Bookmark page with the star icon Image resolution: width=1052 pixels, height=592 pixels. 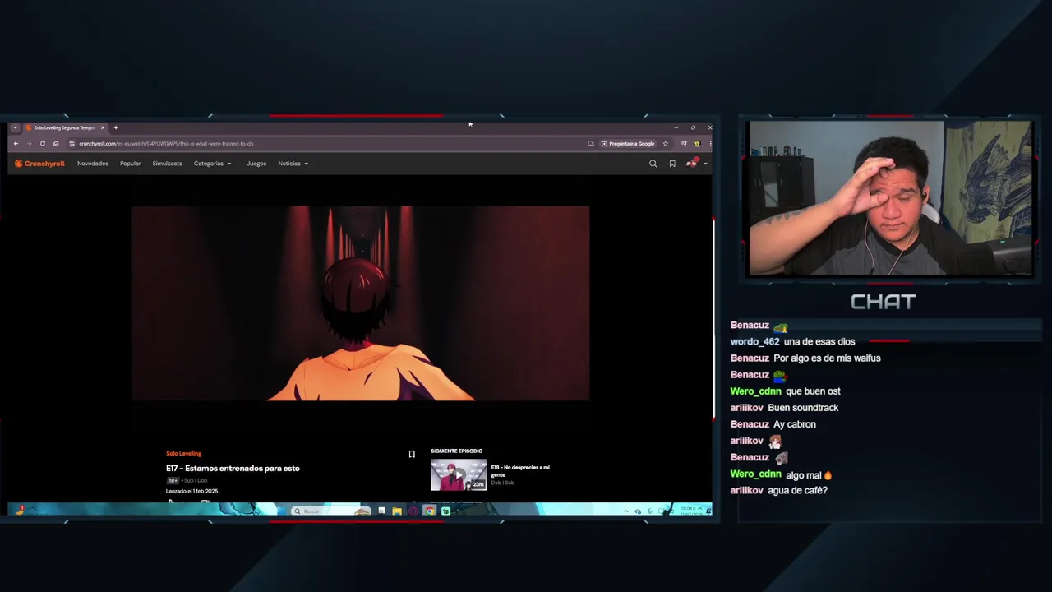point(666,144)
